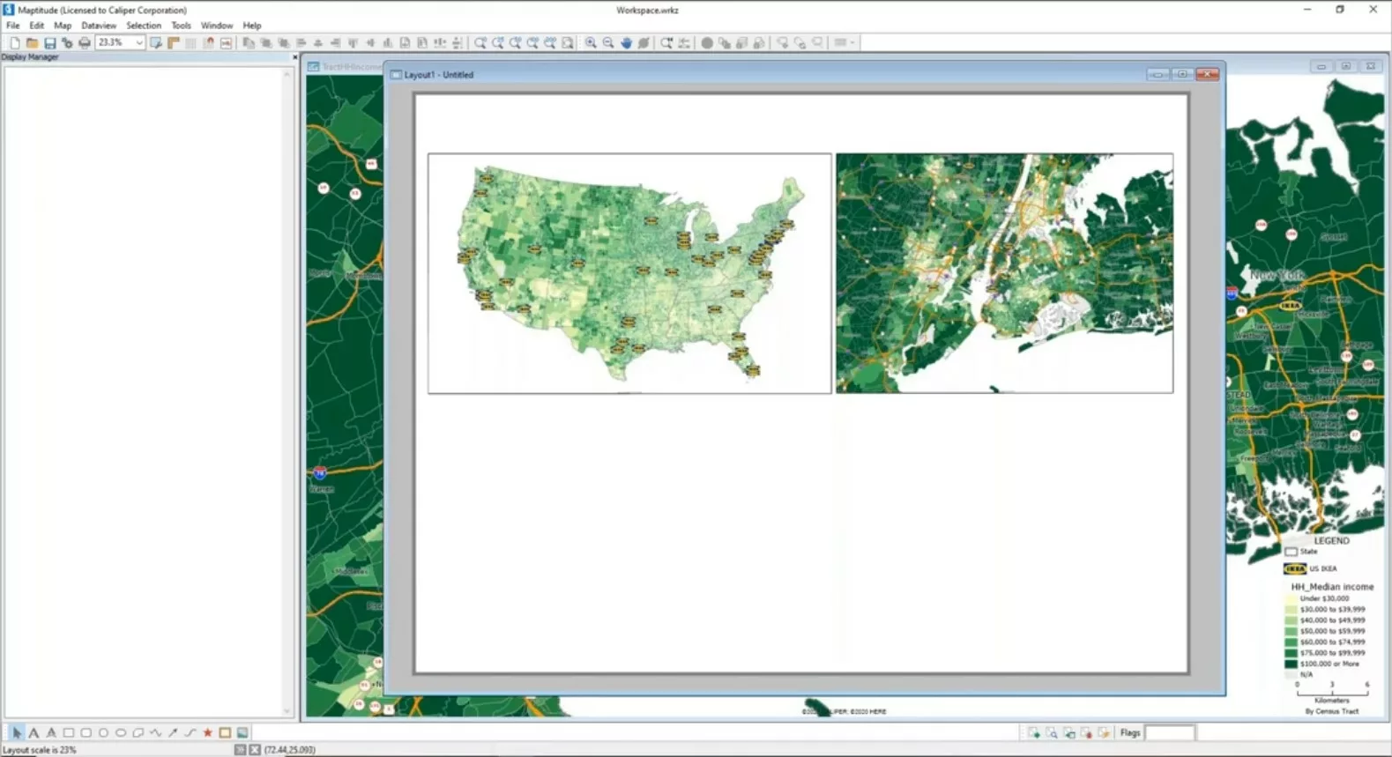
Task: Select the United States map in layout
Action: 629,273
